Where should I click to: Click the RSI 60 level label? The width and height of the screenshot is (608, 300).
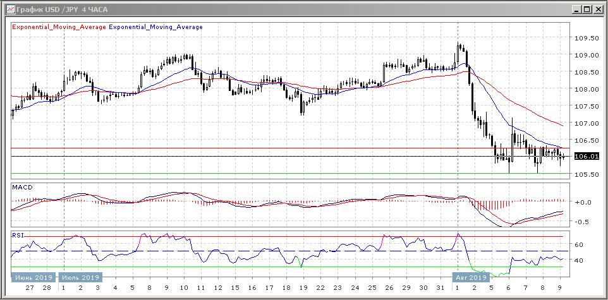(578, 244)
